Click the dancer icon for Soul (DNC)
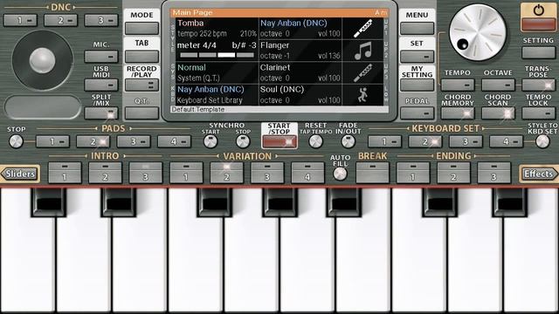Image resolution: width=559 pixels, height=314 pixels. pyautogui.click(x=363, y=95)
